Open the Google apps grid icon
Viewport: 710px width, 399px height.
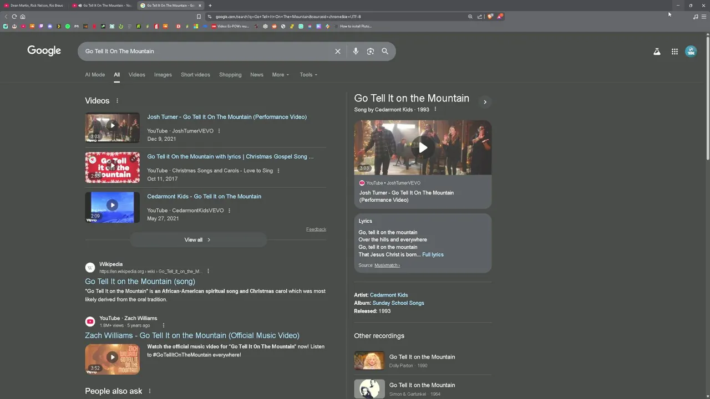674,52
